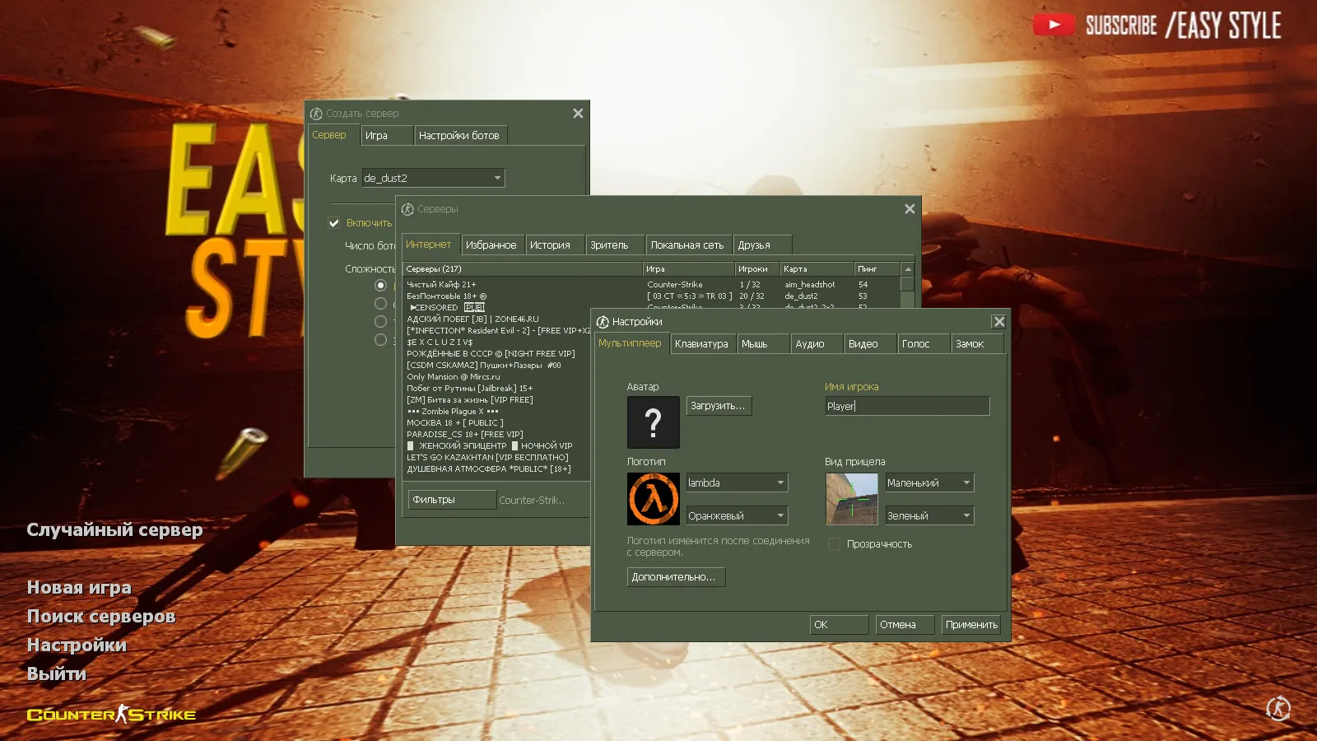Image resolution: width=1317 pixels, height=741 pixels.
Task: Switch to the Настройки ботов tab
Action: (x=461, y=135)
